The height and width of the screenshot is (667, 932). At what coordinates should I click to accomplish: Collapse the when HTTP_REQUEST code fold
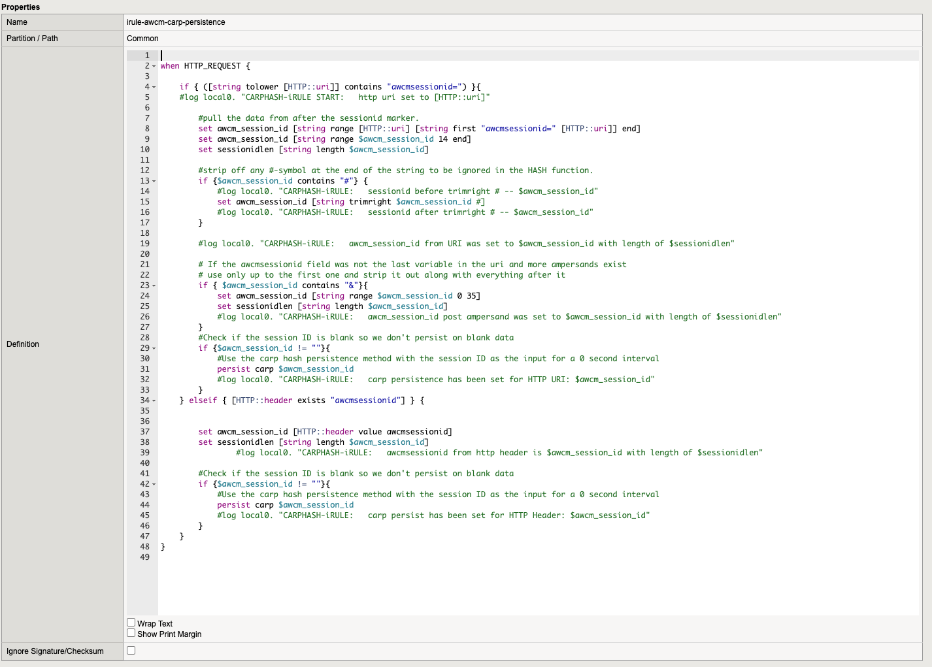click(x=153, y=66)
